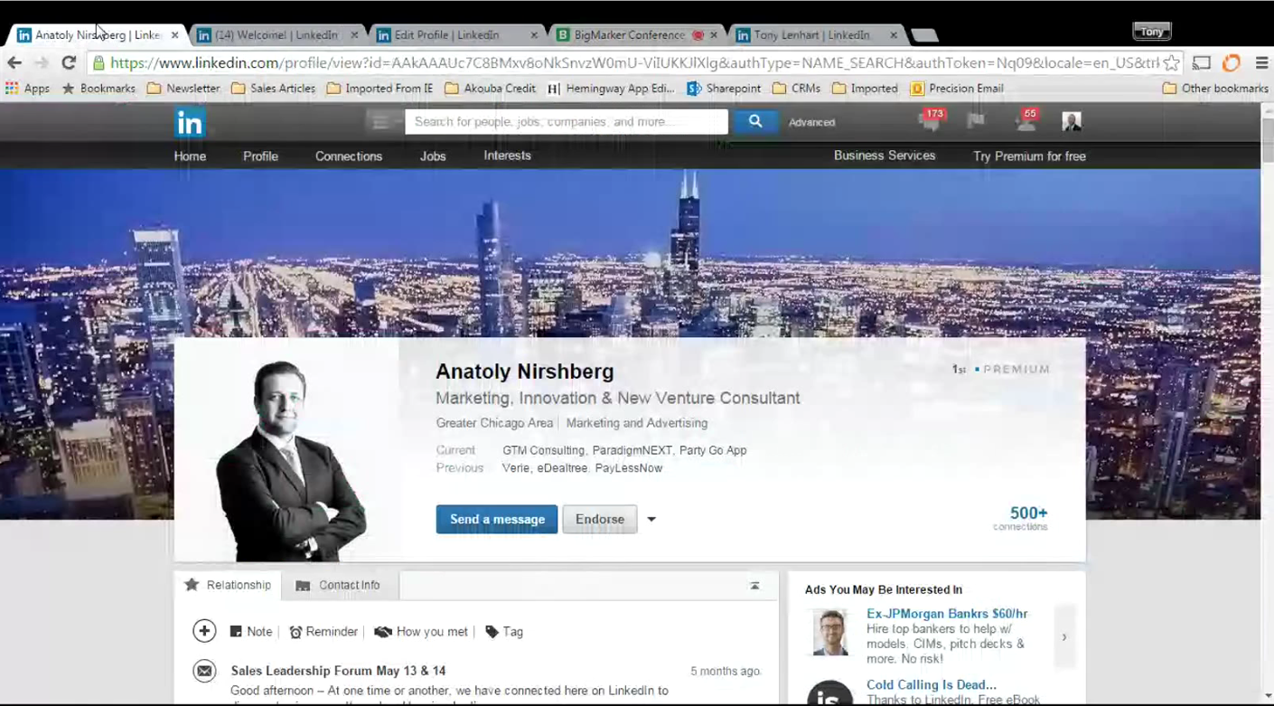This screenshot has height=706, width=1274.
Task: Click How you met option
Action: click(x=421, y=632)
